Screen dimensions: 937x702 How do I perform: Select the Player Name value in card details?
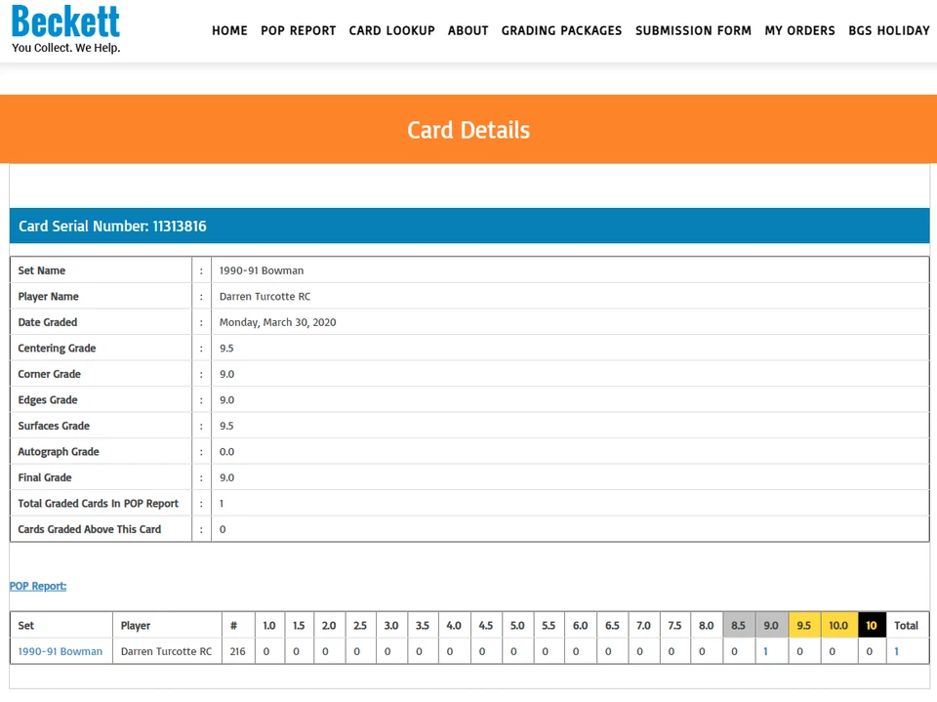(x=265, y=297)
